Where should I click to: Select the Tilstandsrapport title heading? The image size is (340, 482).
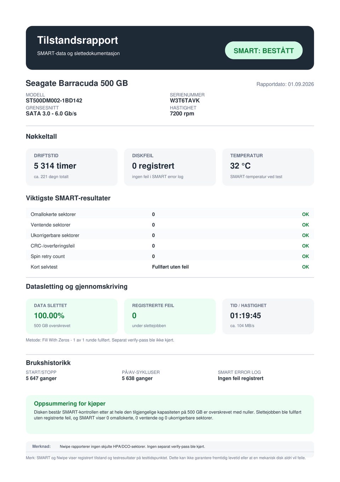coord(78,40)
